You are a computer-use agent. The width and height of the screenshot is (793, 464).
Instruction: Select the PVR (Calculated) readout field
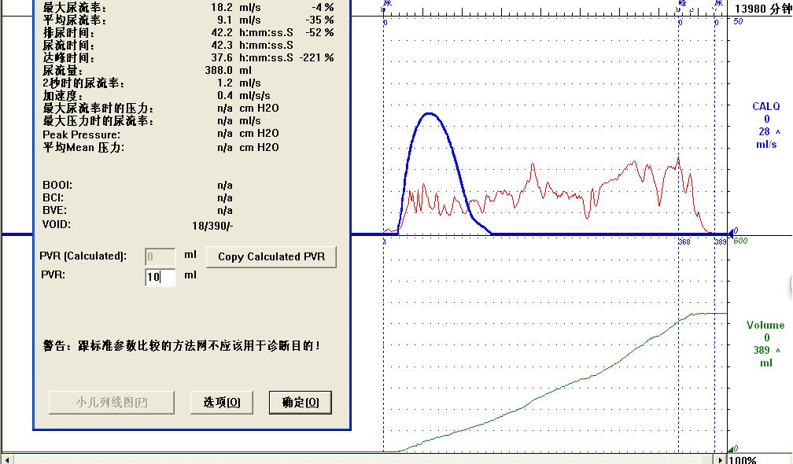coord(160,256)
